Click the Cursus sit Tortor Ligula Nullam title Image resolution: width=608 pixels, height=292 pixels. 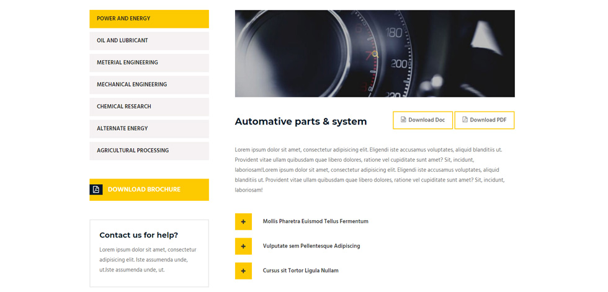click(x=300, y=271)
